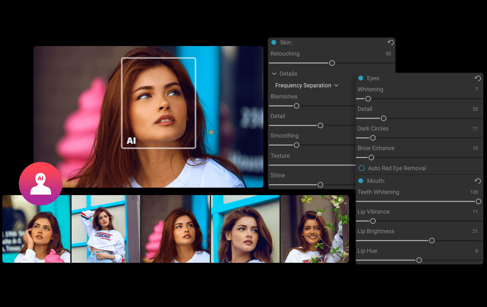Click the Dark Circles slider handle
This screenshot has width=487, height=307.
[x=373, y=138]
